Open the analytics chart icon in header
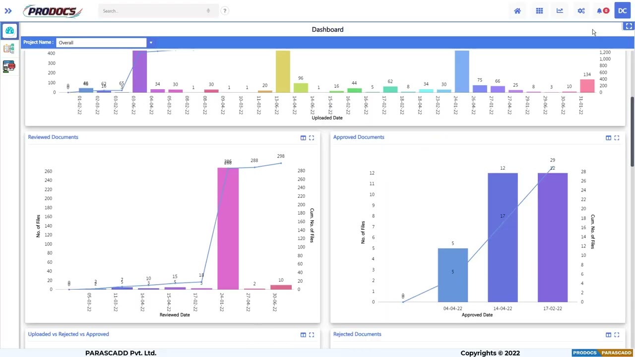 (560, 11)
